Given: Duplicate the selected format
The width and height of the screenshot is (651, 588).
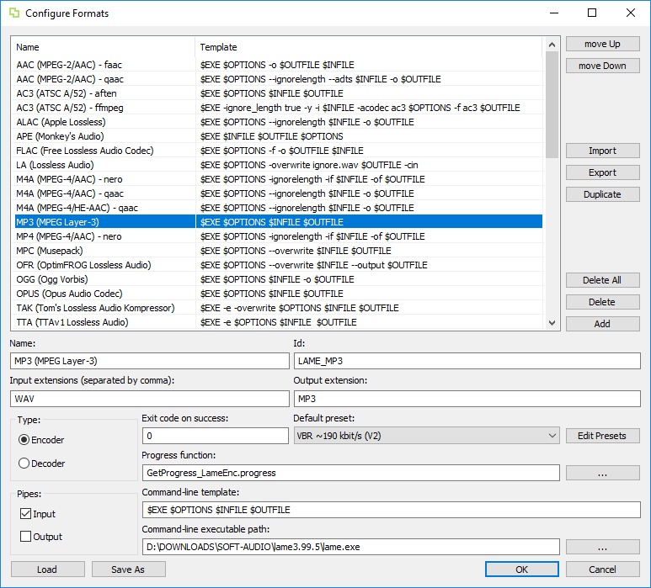Looking at the screenshot, I should point(602,194).
